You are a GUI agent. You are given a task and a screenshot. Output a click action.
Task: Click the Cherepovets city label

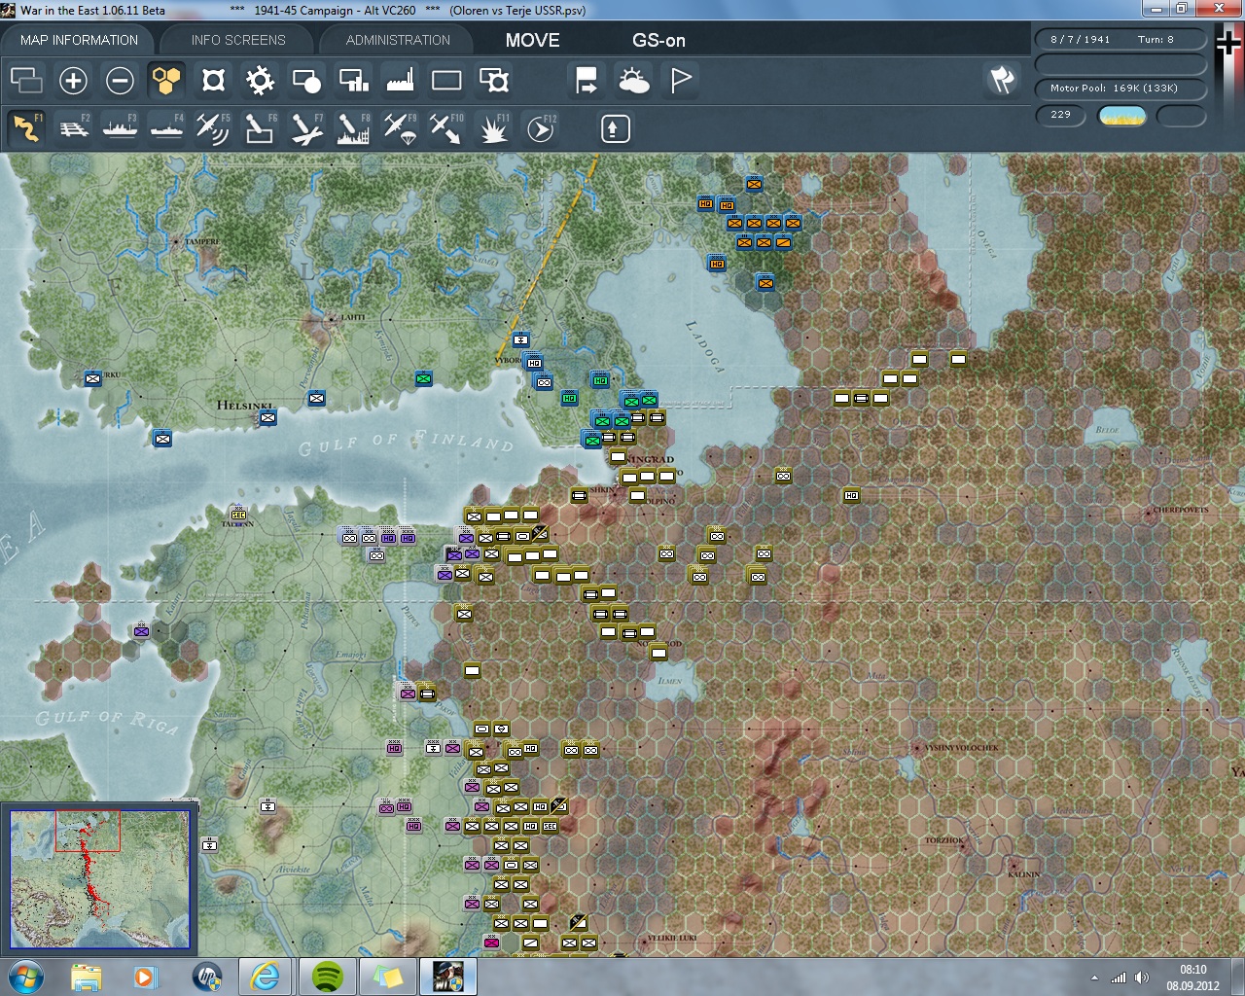click(1180, 510)
